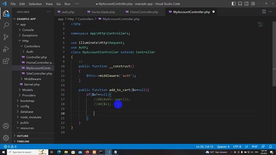Switch to the web.php tab

click(x=68, y=12)
